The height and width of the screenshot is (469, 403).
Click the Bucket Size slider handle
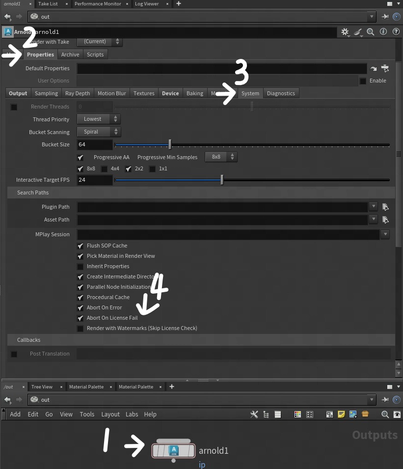coord(170,145)
